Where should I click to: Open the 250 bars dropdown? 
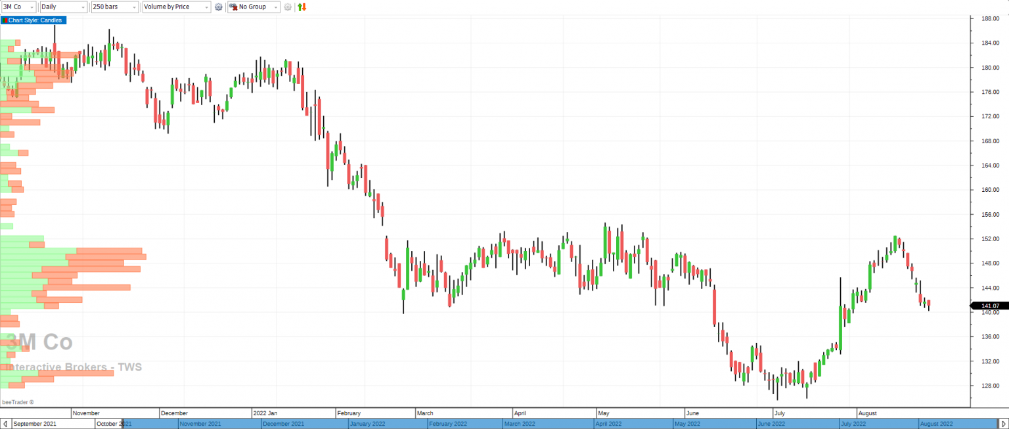click(x=114, y=7)
